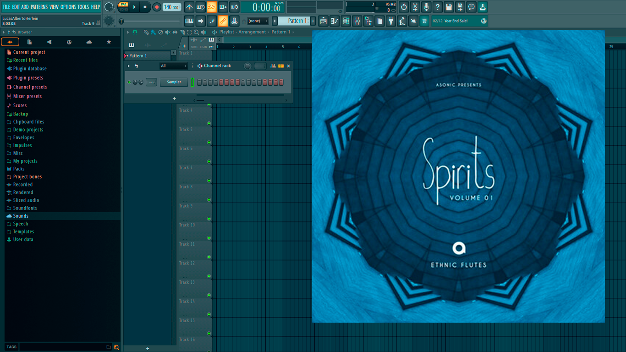The width and height of the screenshot is (626, 352).
Task: Save project with the floppy disk icon
Action: 449,7
